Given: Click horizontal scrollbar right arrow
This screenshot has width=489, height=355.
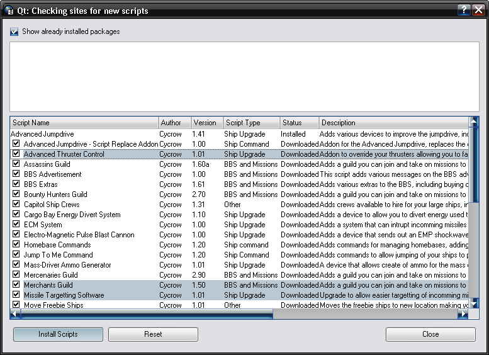Looking at the screenshot, I should click(463, 314).
